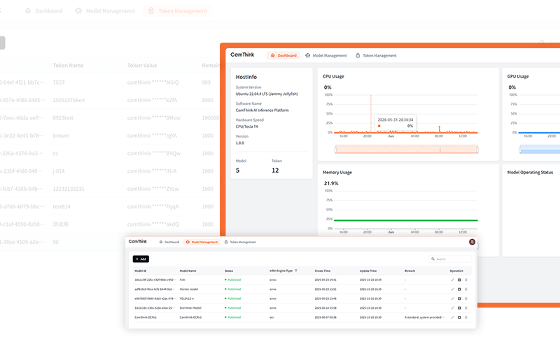Select the test814 token row in background window
The height and width of the screenshot is (360, 560).
point(110,207)
